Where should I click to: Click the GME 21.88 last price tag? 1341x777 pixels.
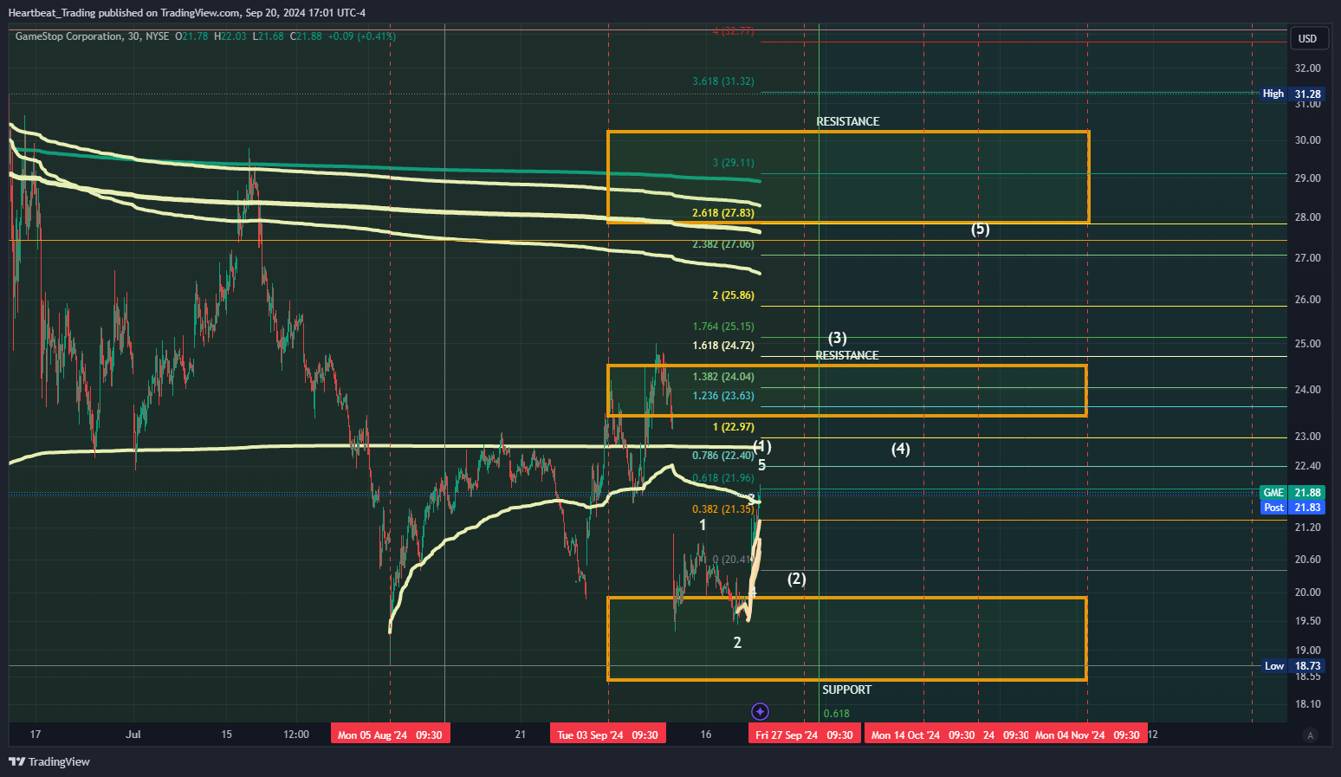pos(1292,493)
